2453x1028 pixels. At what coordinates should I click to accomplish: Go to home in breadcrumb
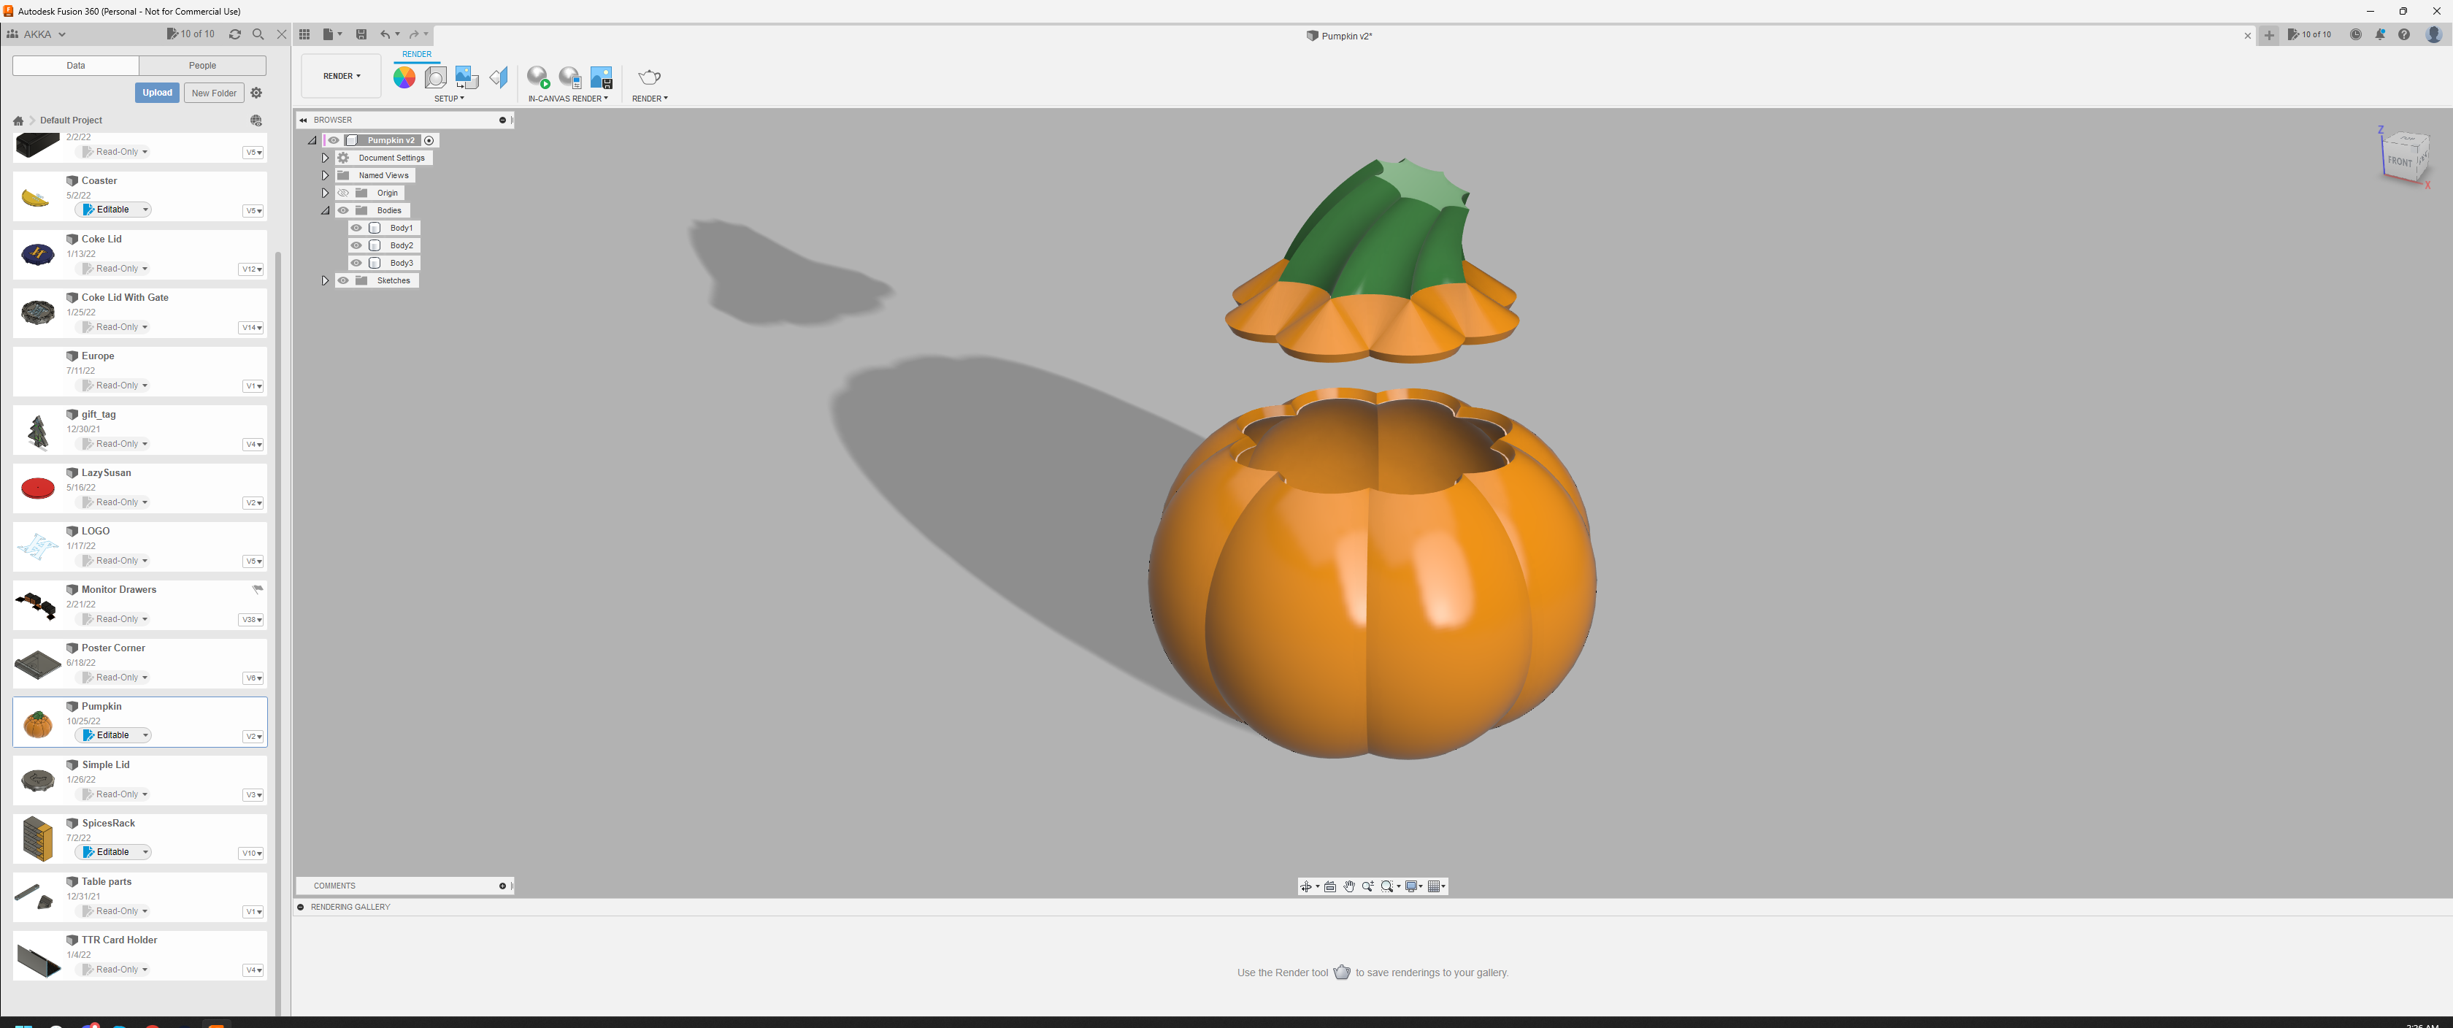tap(18, 121)
